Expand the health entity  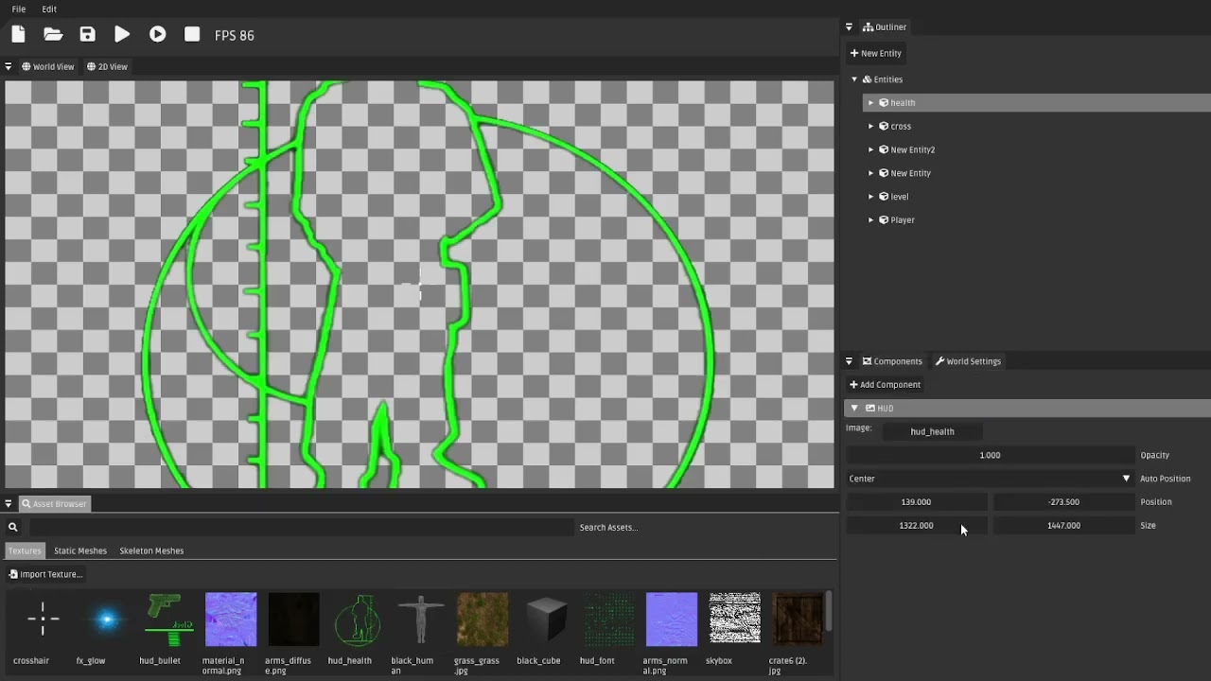(x=871, y=103)
